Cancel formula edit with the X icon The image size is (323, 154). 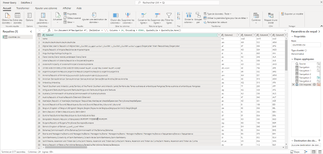click(39, 30)
